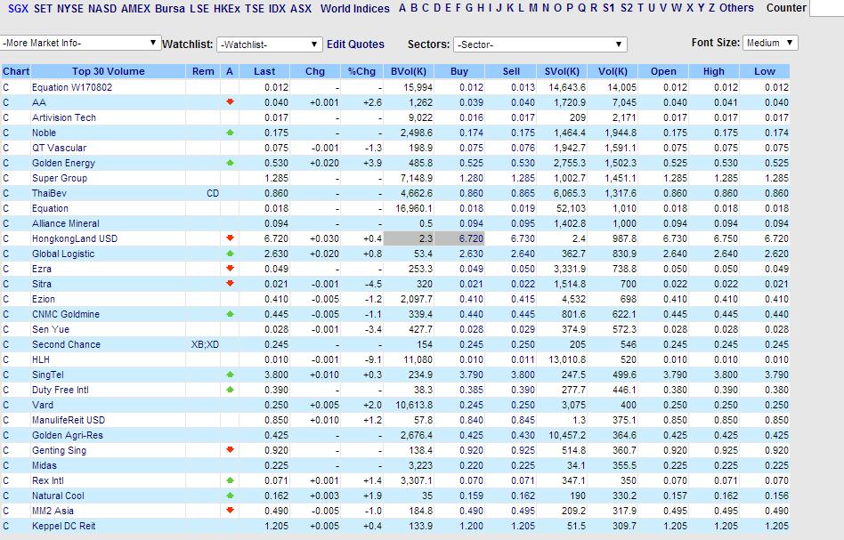Open the ManulifeReit USD counter

[x=69, y=420]
